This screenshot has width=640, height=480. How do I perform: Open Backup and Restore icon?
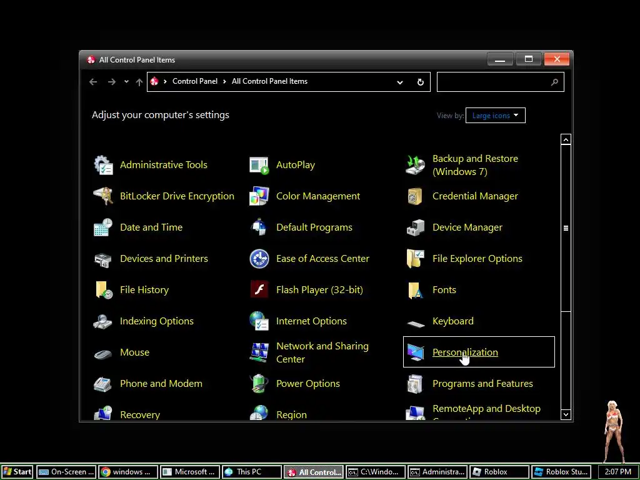pos(416,165)
